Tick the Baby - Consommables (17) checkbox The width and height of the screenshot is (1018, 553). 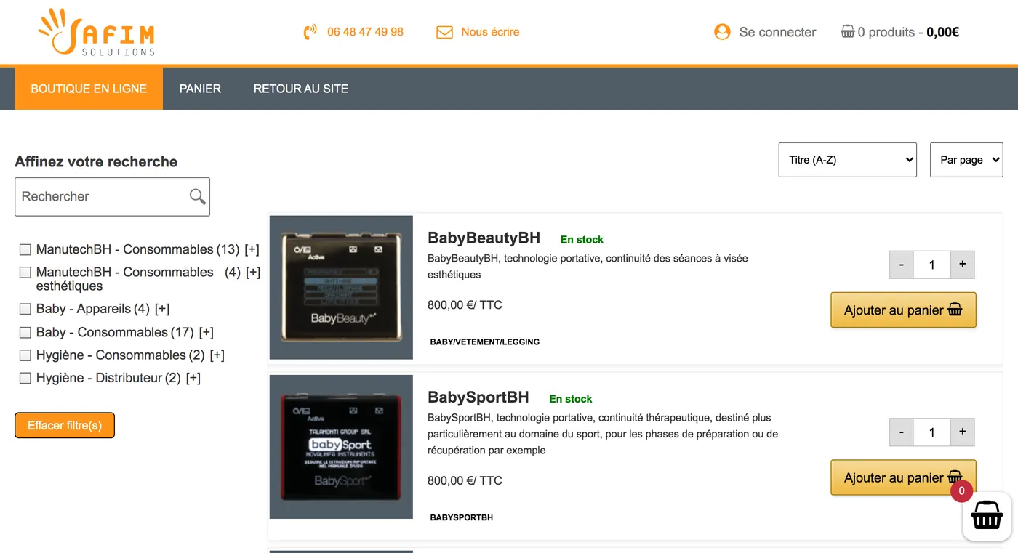point(25,332)
